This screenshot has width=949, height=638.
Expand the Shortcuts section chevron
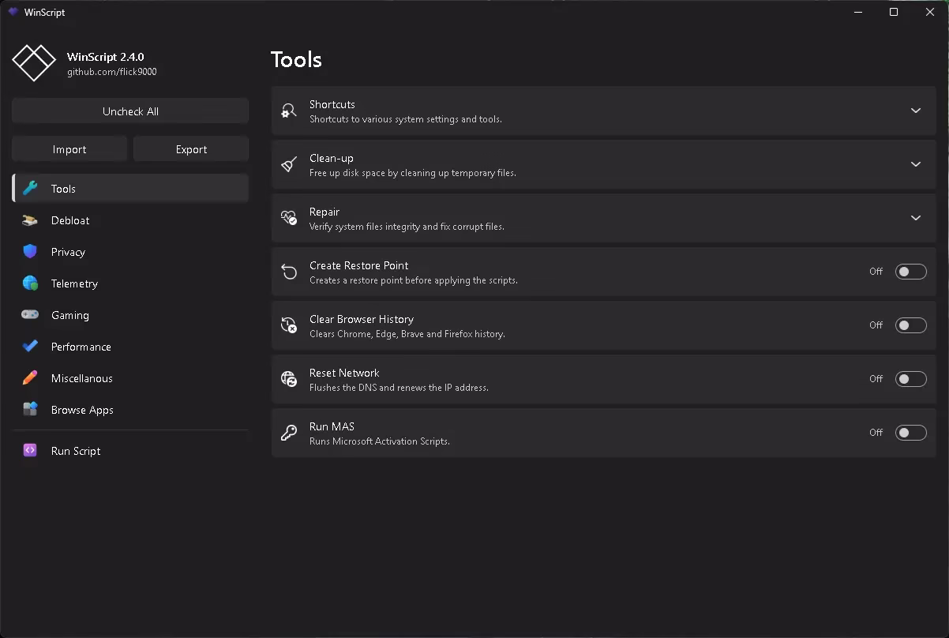(916, 111)
